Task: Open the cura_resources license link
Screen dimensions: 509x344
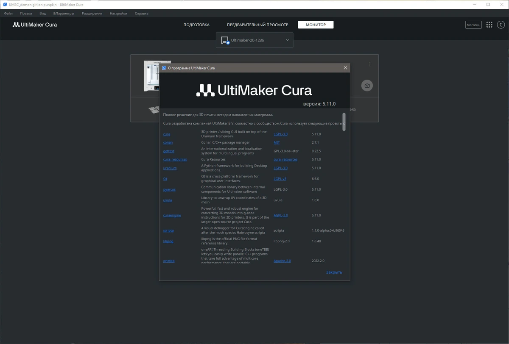Action: pyautogui.click(x=285, y=160)
